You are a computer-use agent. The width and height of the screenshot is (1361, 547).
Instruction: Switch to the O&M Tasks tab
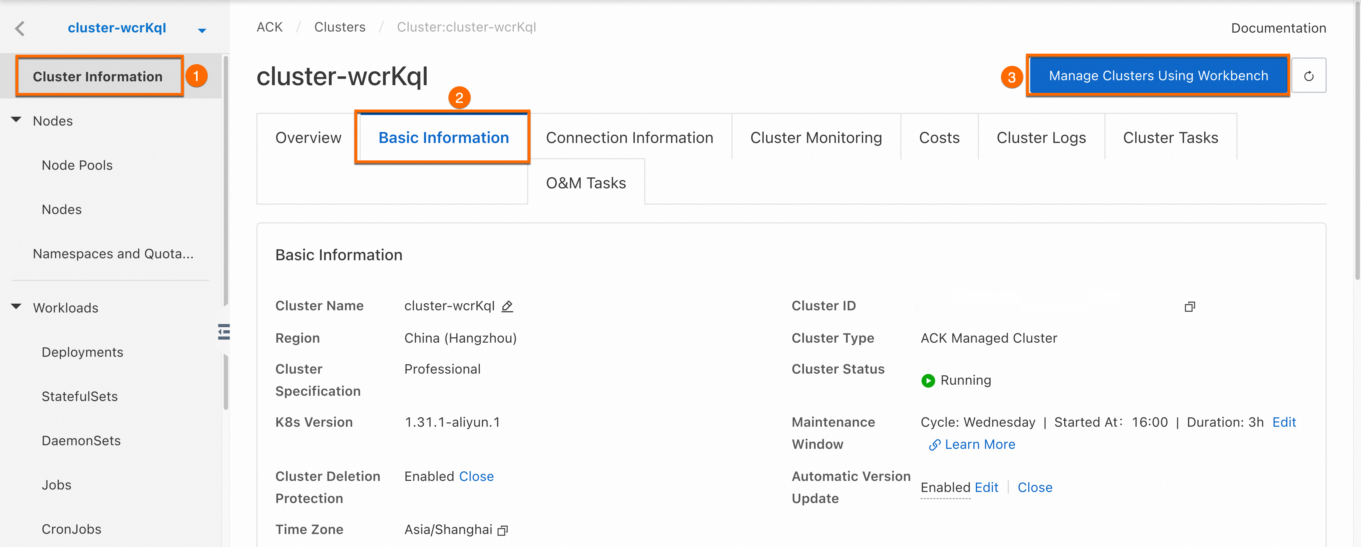click(x=586, y=183)
